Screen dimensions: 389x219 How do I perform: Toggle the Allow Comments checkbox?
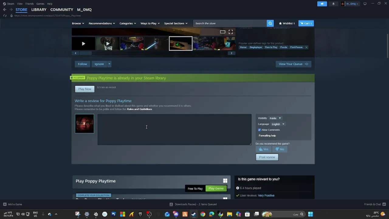260,130
